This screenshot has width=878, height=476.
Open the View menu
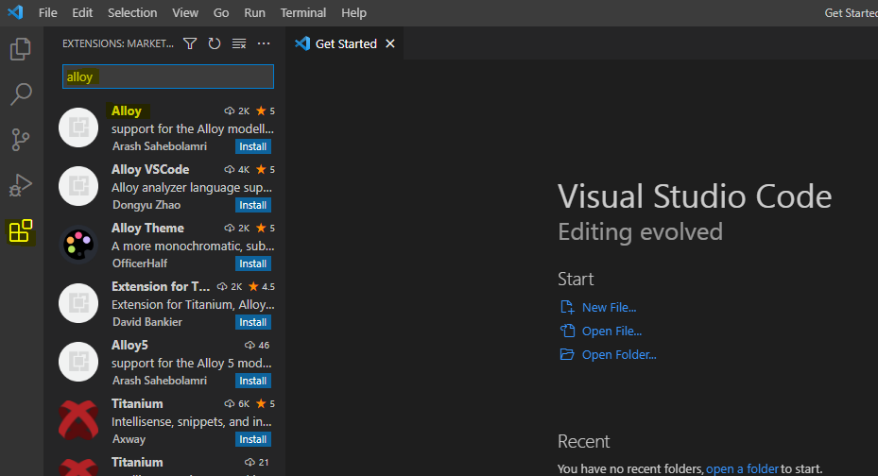pyautogui.click(x=185, y=12)
